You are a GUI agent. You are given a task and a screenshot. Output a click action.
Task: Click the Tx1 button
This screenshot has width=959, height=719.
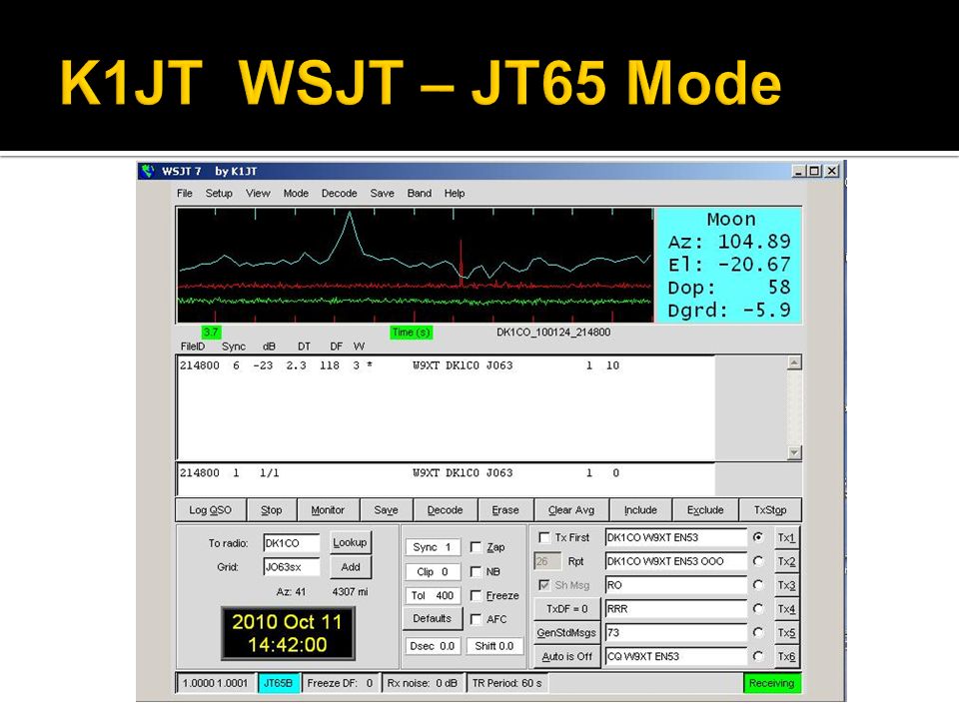(786, 537)
